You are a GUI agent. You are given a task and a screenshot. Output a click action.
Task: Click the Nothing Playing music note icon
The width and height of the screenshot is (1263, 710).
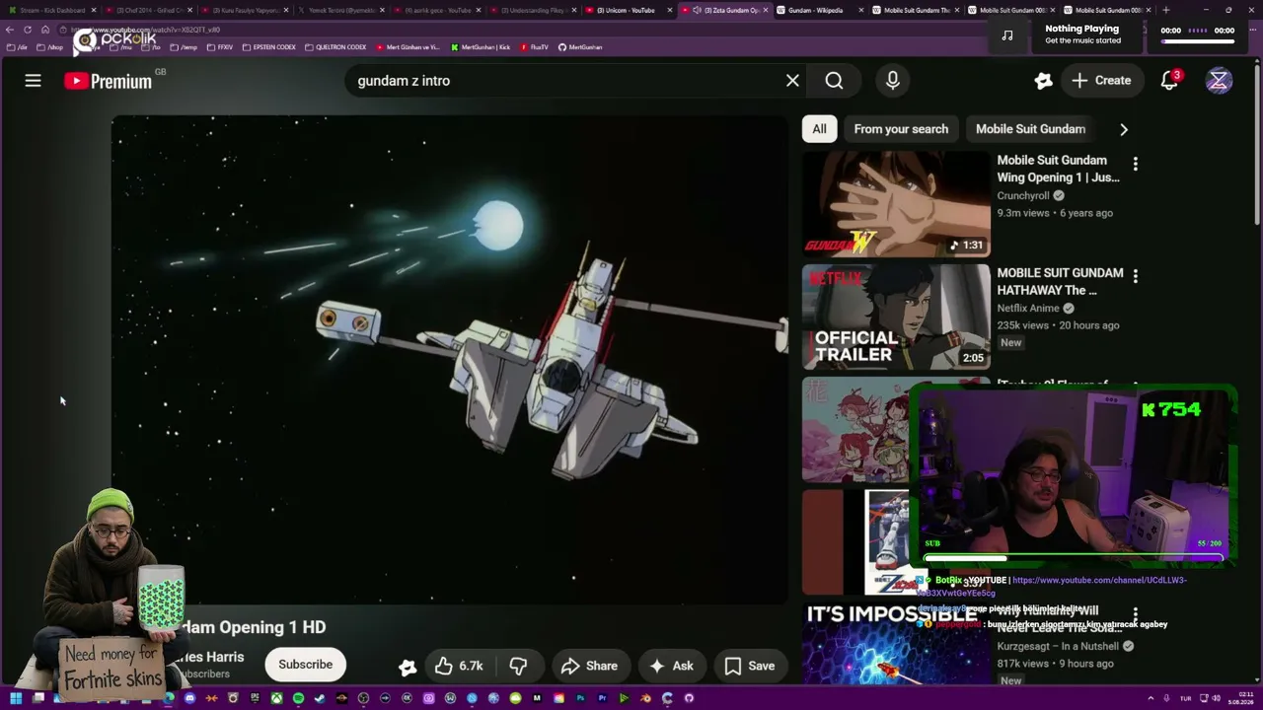(1007, 35)
